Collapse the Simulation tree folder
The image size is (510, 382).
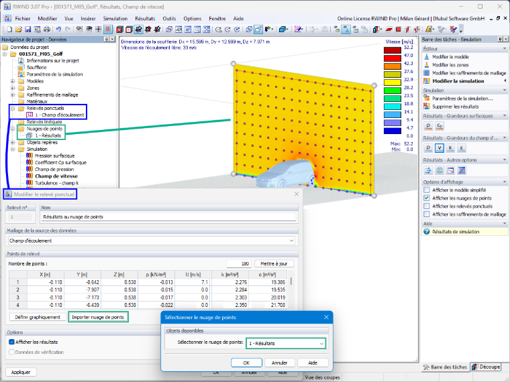[x=13, y=149]
